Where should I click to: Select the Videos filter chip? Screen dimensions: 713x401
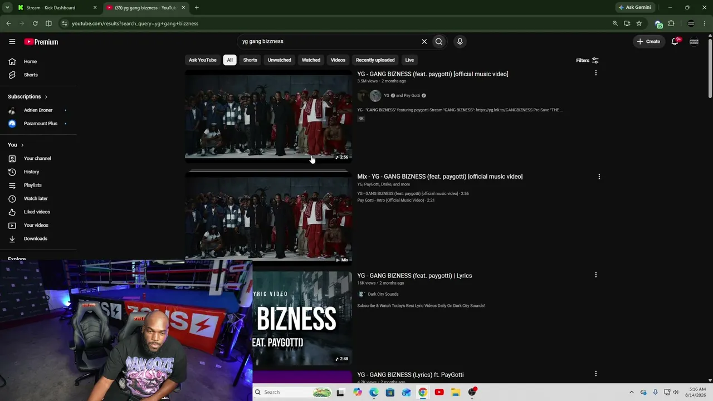click(x=338, y=60)
